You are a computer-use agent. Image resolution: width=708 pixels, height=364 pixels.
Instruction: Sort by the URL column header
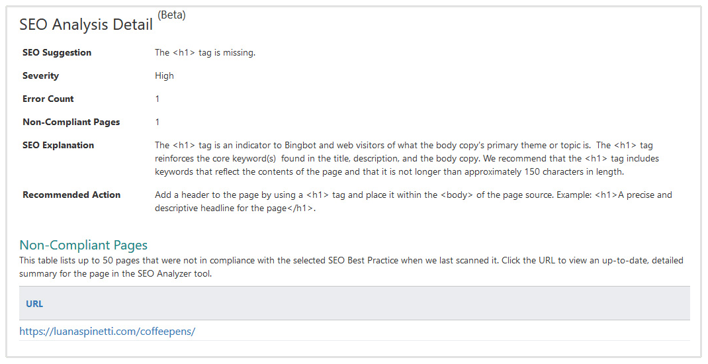pyautogui.click(x=34, y=304)
